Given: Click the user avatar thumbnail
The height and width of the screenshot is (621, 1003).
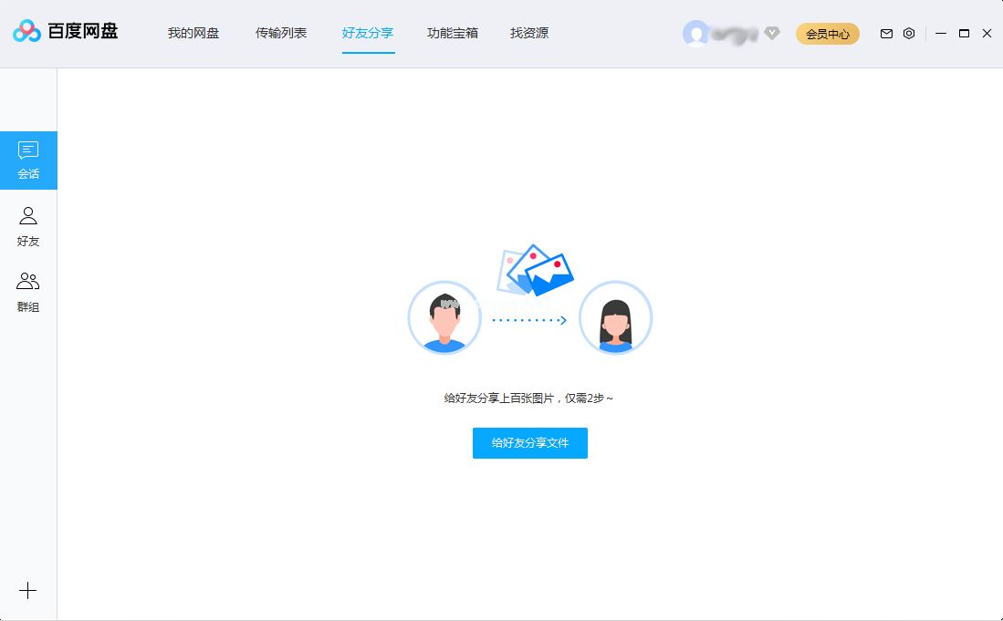Looking at the screenshot, I should (x=695, y=34).
